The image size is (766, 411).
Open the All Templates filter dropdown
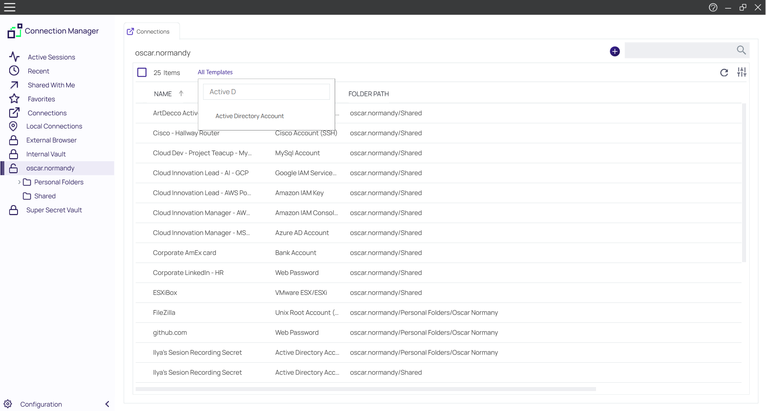[215, 72]
